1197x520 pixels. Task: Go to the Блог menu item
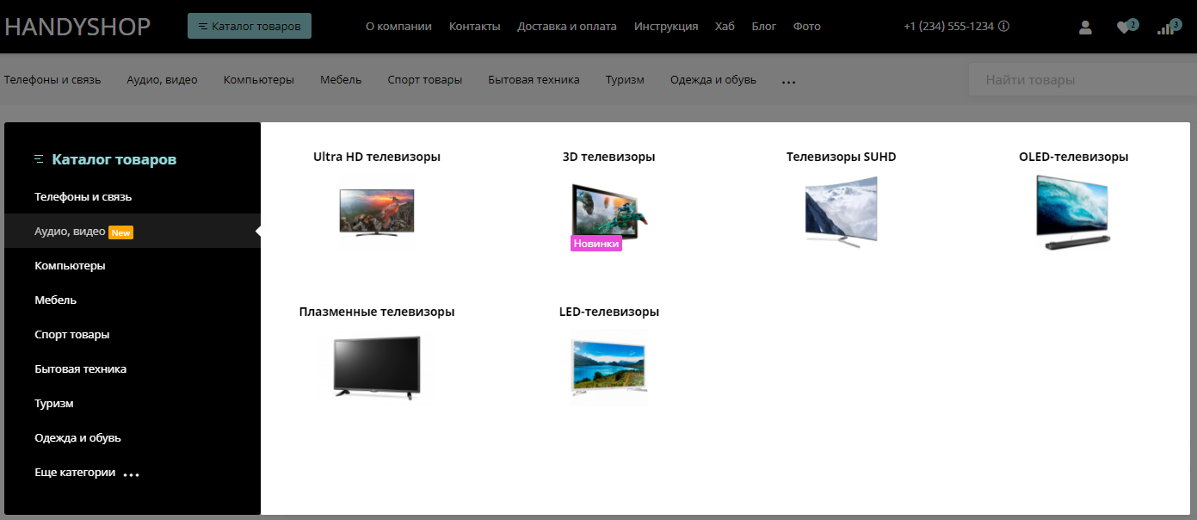(x=763, y=27)
